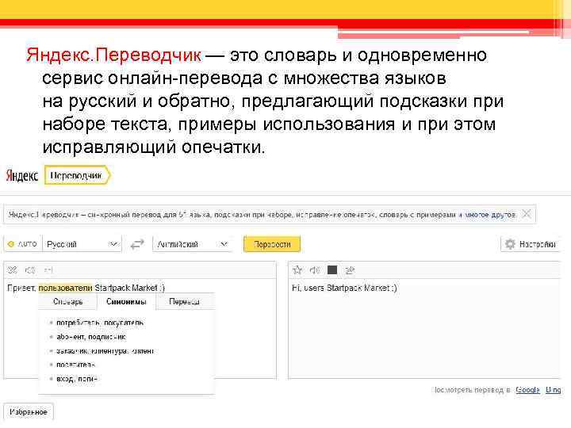Select the Синонимы tab
This screenshot has height=428, width=571.
pos(126,302)
